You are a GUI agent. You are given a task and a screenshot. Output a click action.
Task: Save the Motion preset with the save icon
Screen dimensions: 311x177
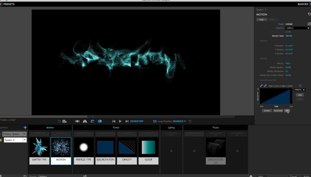(309, 24)
